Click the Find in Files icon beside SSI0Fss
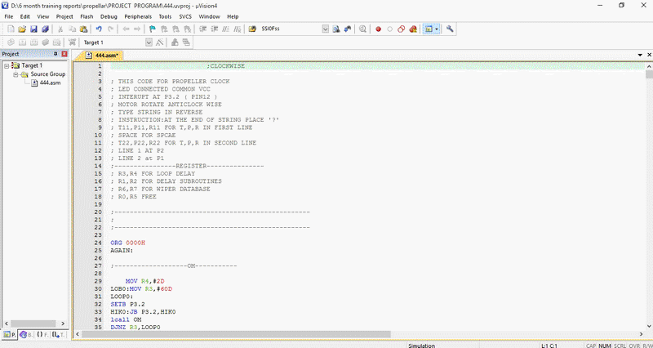This screenshot has height=348, width=653. pos(252,29)
